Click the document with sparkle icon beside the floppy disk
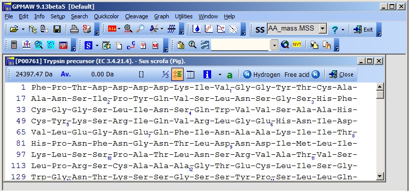 tap(44, 29)
